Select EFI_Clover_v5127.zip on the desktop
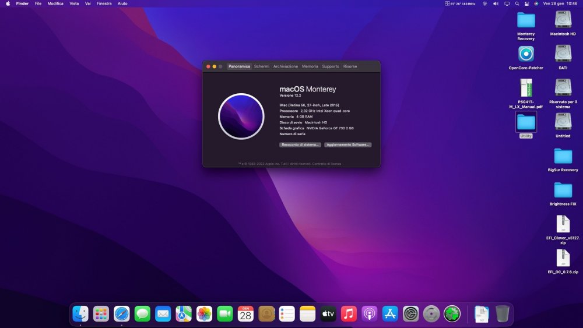Viewport: 583px width, 328px height. click(x=563, y=224)
